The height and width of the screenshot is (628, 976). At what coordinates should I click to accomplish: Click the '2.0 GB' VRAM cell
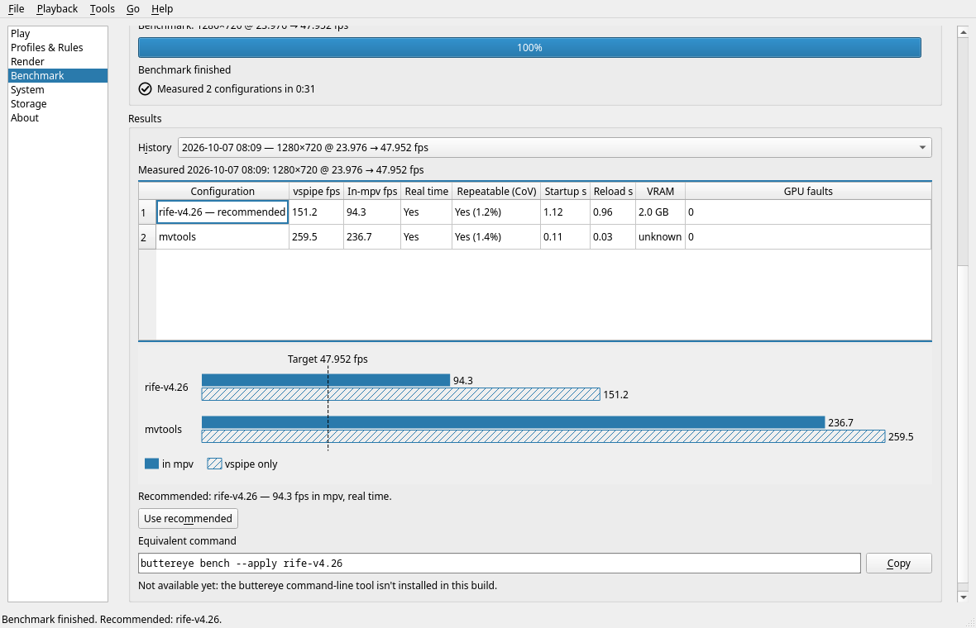tap(660, 212)
